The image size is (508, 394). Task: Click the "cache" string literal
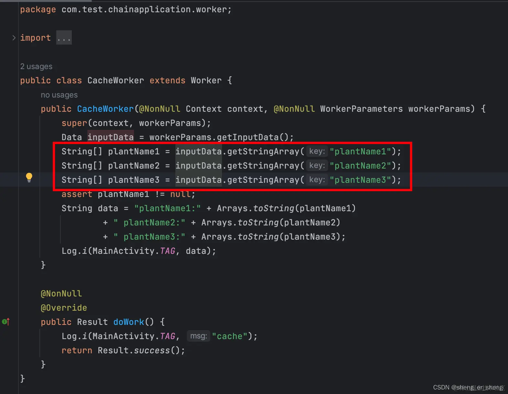pos(229,336)
